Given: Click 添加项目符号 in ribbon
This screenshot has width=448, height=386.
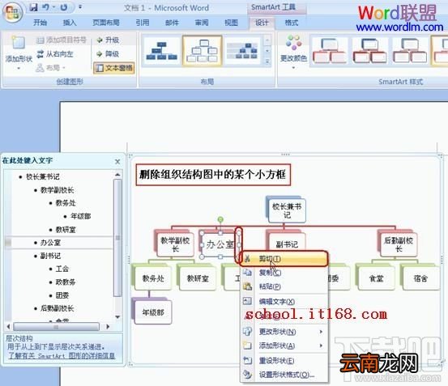Looking at the screenshot, I should (62, 40).
